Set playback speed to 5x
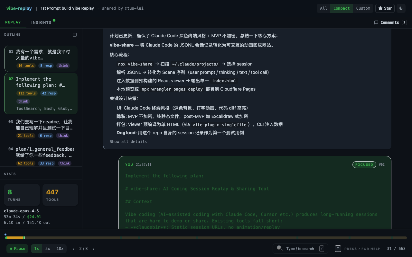412x257 pixels. (47, 248)
